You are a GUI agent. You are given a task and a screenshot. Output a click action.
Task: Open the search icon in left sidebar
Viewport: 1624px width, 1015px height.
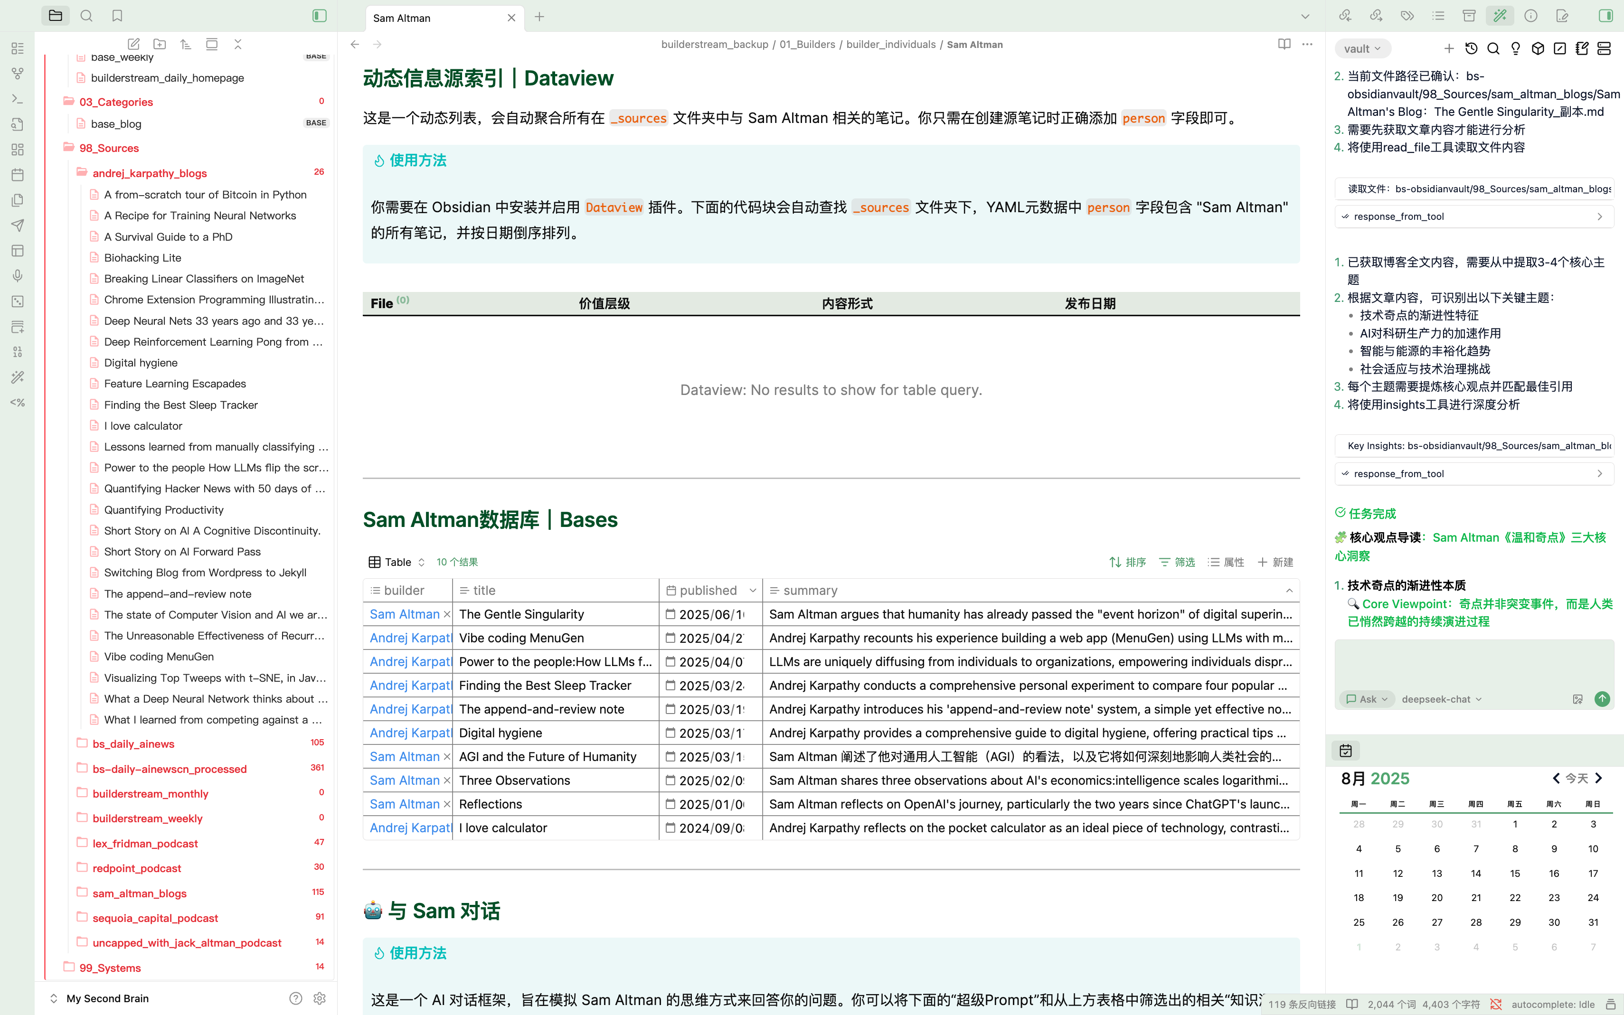[x=86, y=16]
